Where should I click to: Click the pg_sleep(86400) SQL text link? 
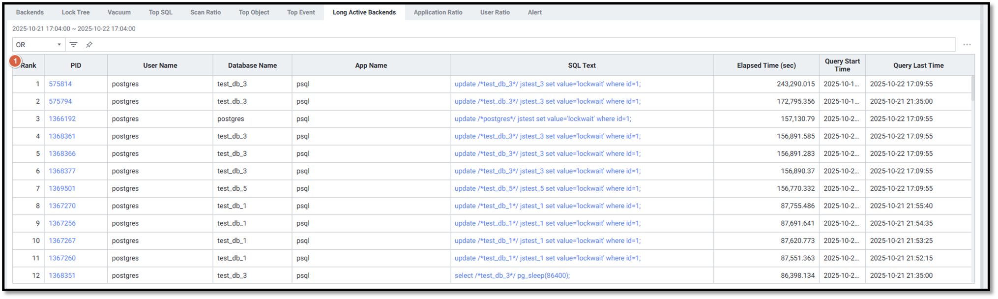pos(512,276)
